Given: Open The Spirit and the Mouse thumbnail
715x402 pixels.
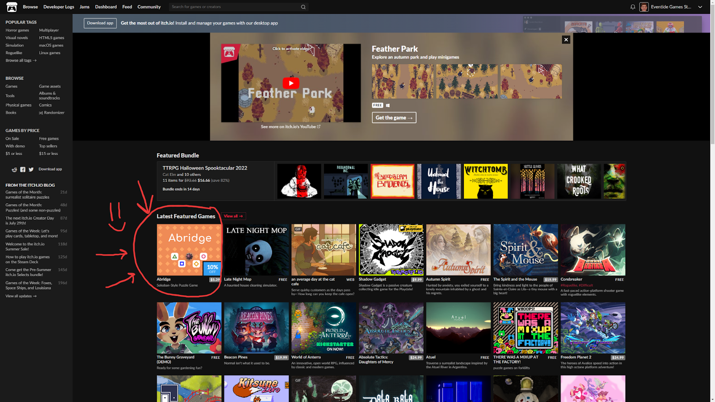Looking at the screenshot, I should click(526, 250).
